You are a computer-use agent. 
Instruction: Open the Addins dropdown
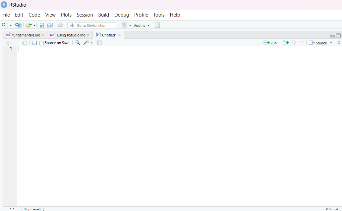pos(142,25)
